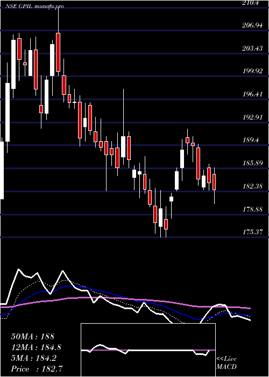Click the Price : 182.7 readout
Viewport: 269px width, 377px height.
pos(37,369)
